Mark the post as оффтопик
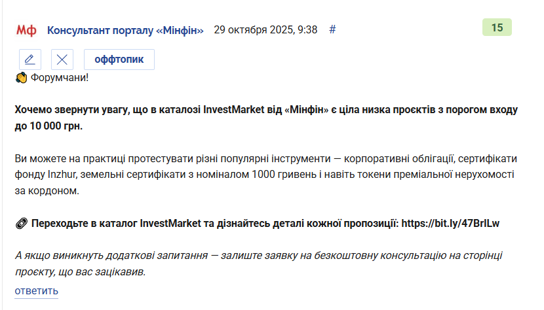544x310 pixels. [119, 60]
